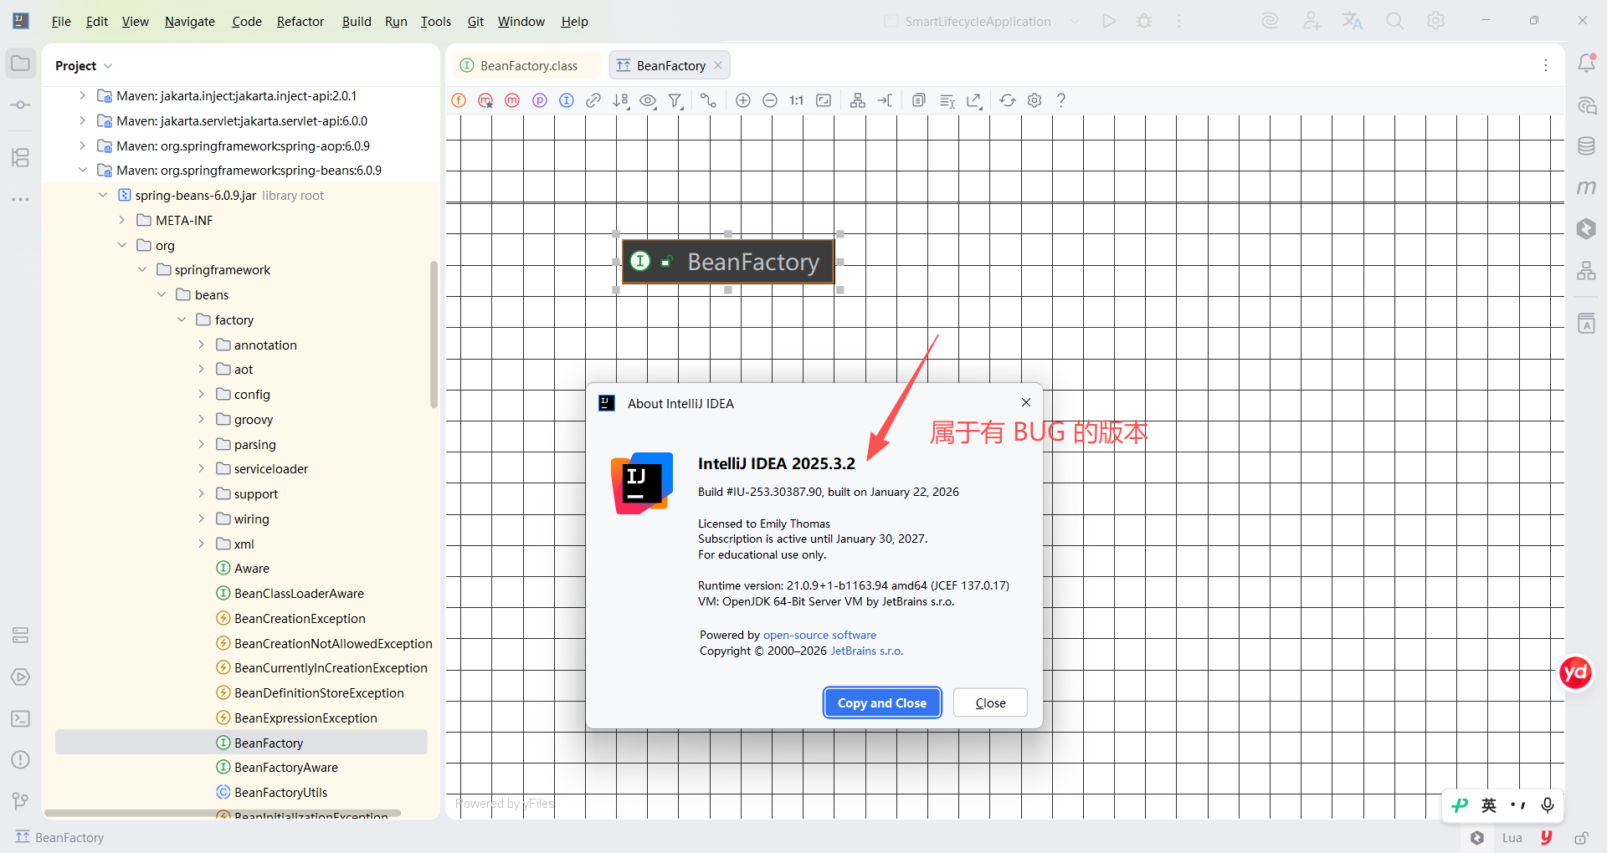Open the Commit tool window

click(x=21, y=105)
